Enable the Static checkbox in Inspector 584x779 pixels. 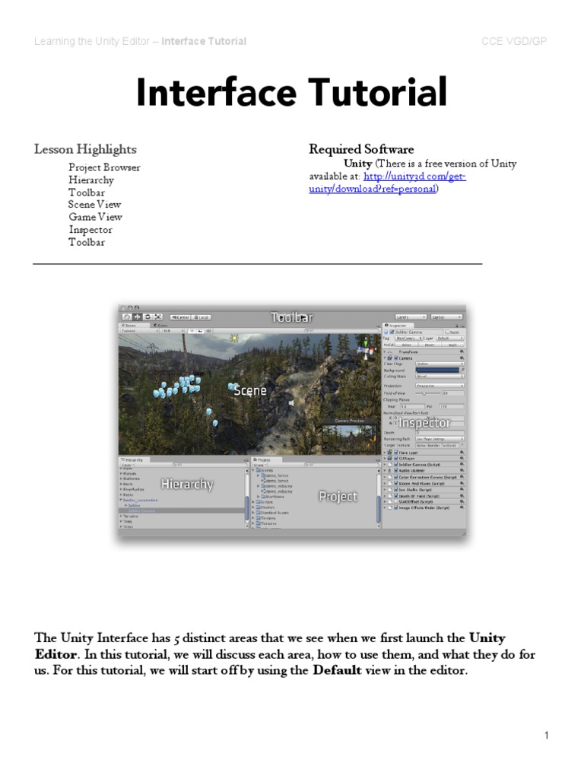pyautogui.click(x=447, y=332)
